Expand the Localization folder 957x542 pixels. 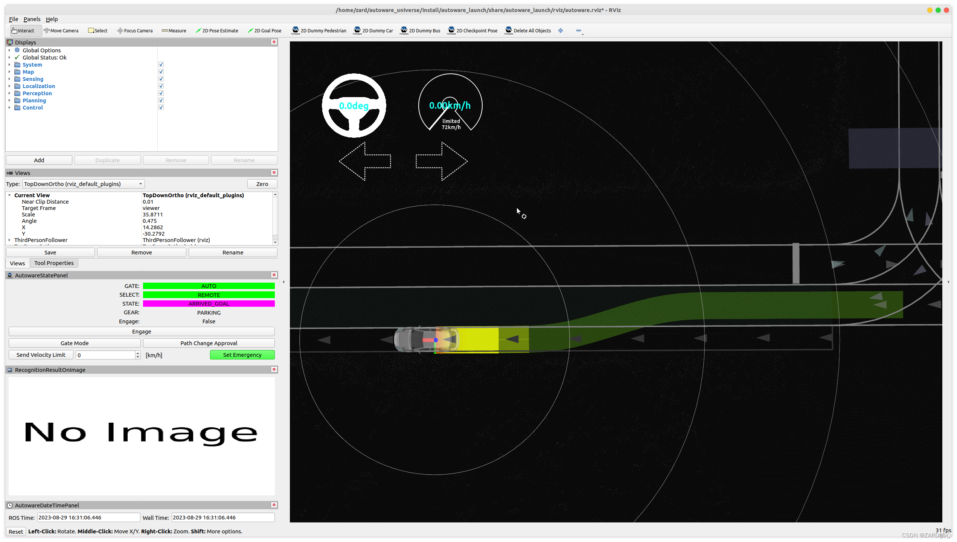(9, 86)
